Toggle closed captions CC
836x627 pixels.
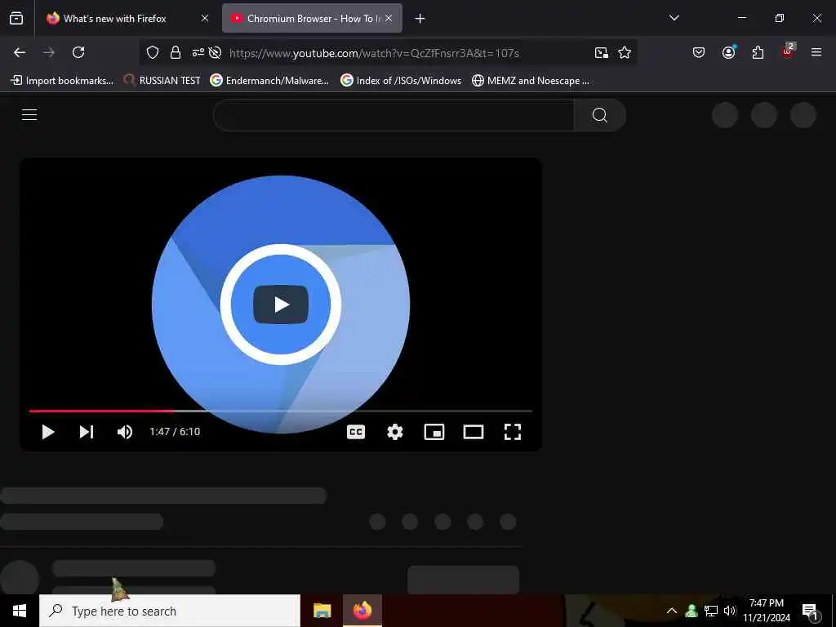356,432
